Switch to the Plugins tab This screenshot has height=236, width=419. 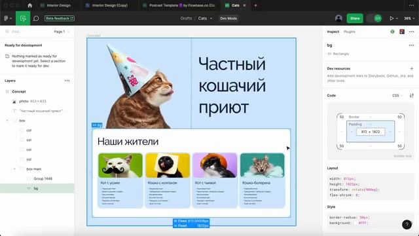pos(350,31)
